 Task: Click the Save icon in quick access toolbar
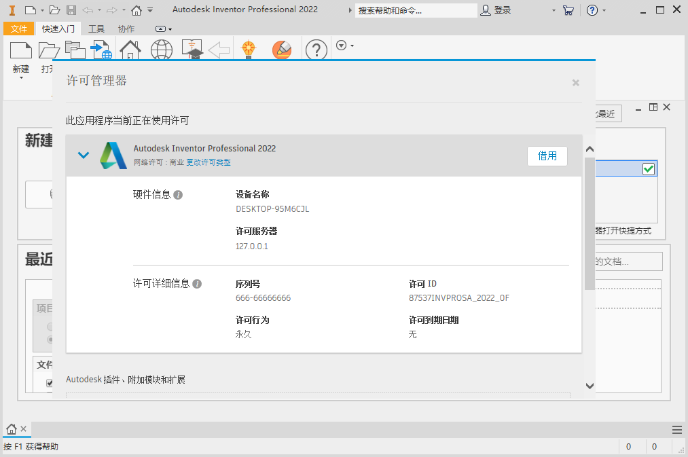(x=71, y=10)
